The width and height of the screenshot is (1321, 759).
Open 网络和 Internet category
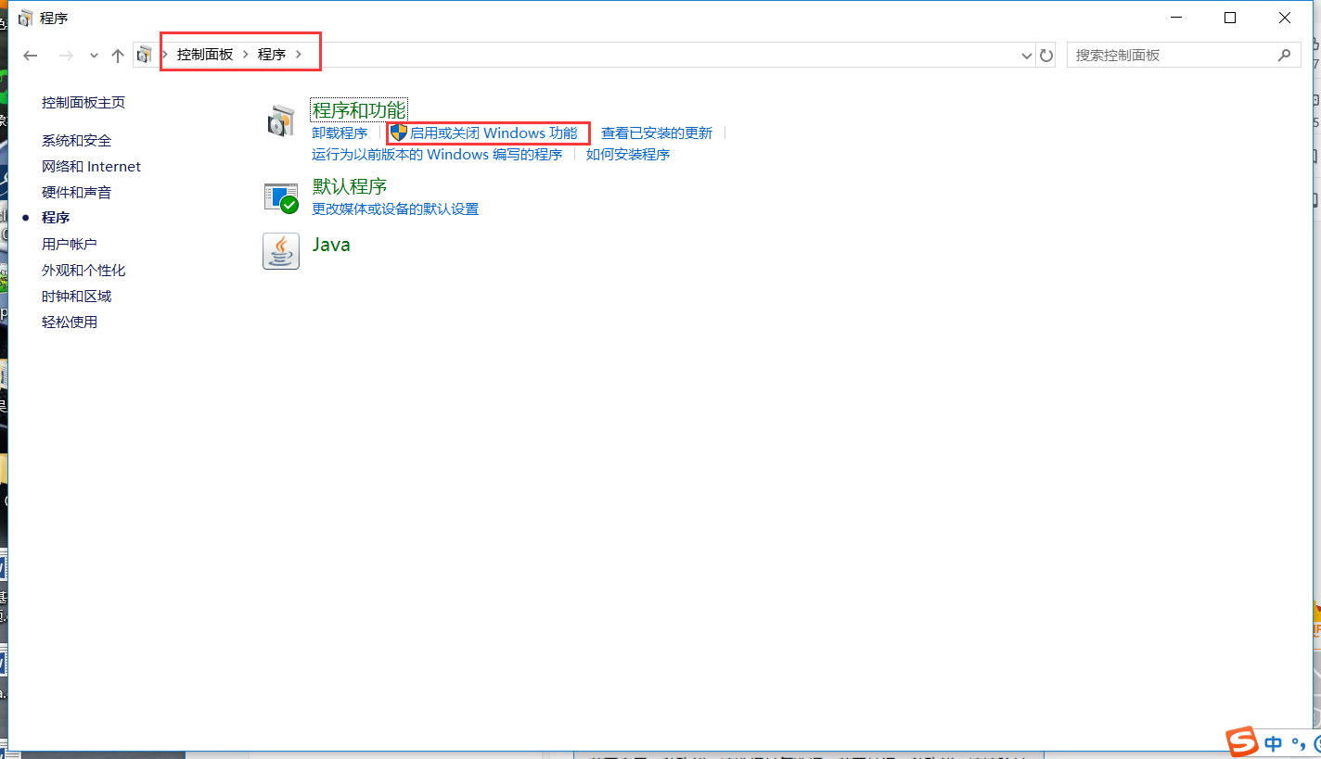[91, 166]
